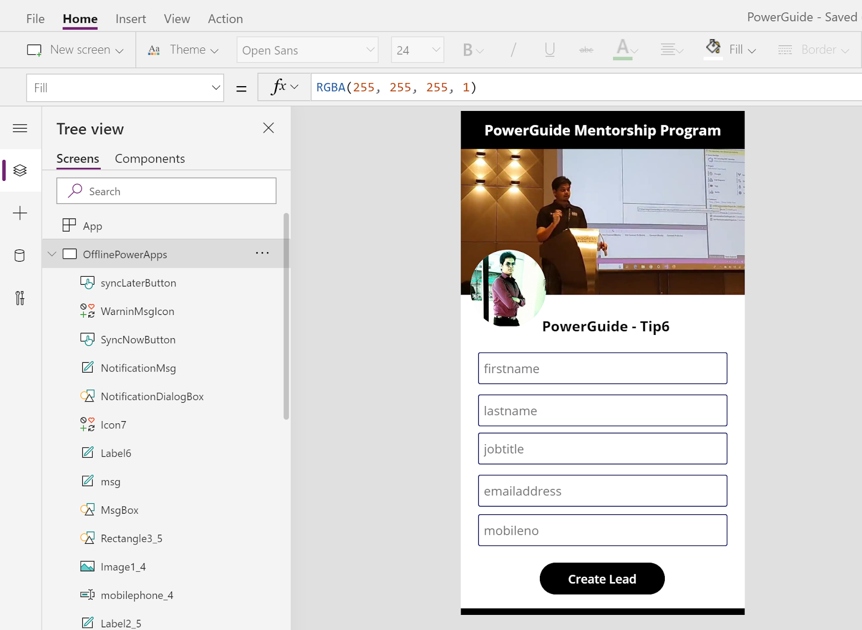Open more options for OfflinePowerApps screen
Viewport: 862px width, 630px height.
click(262, 253)
